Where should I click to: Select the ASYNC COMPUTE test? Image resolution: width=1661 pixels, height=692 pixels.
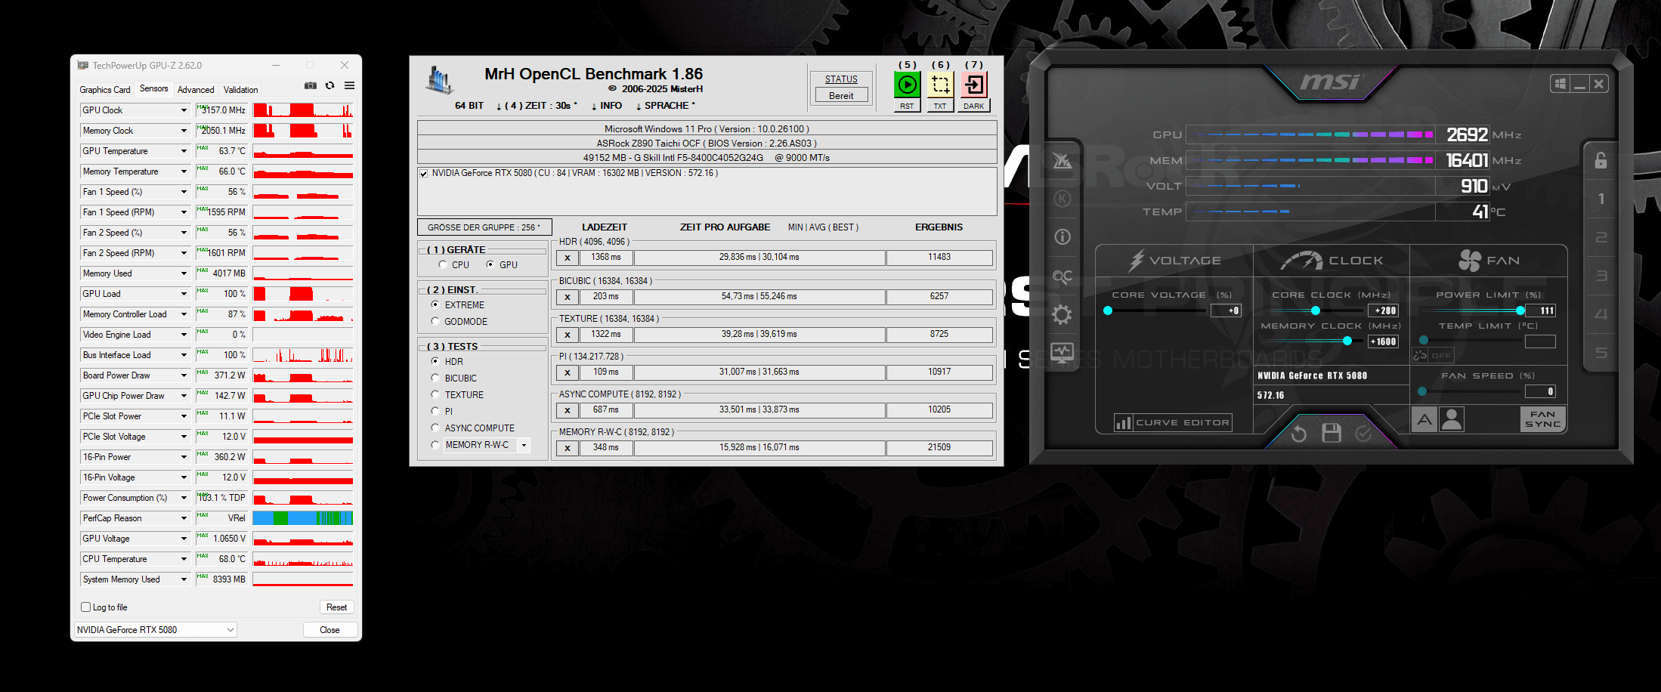(x=435, y=428)
